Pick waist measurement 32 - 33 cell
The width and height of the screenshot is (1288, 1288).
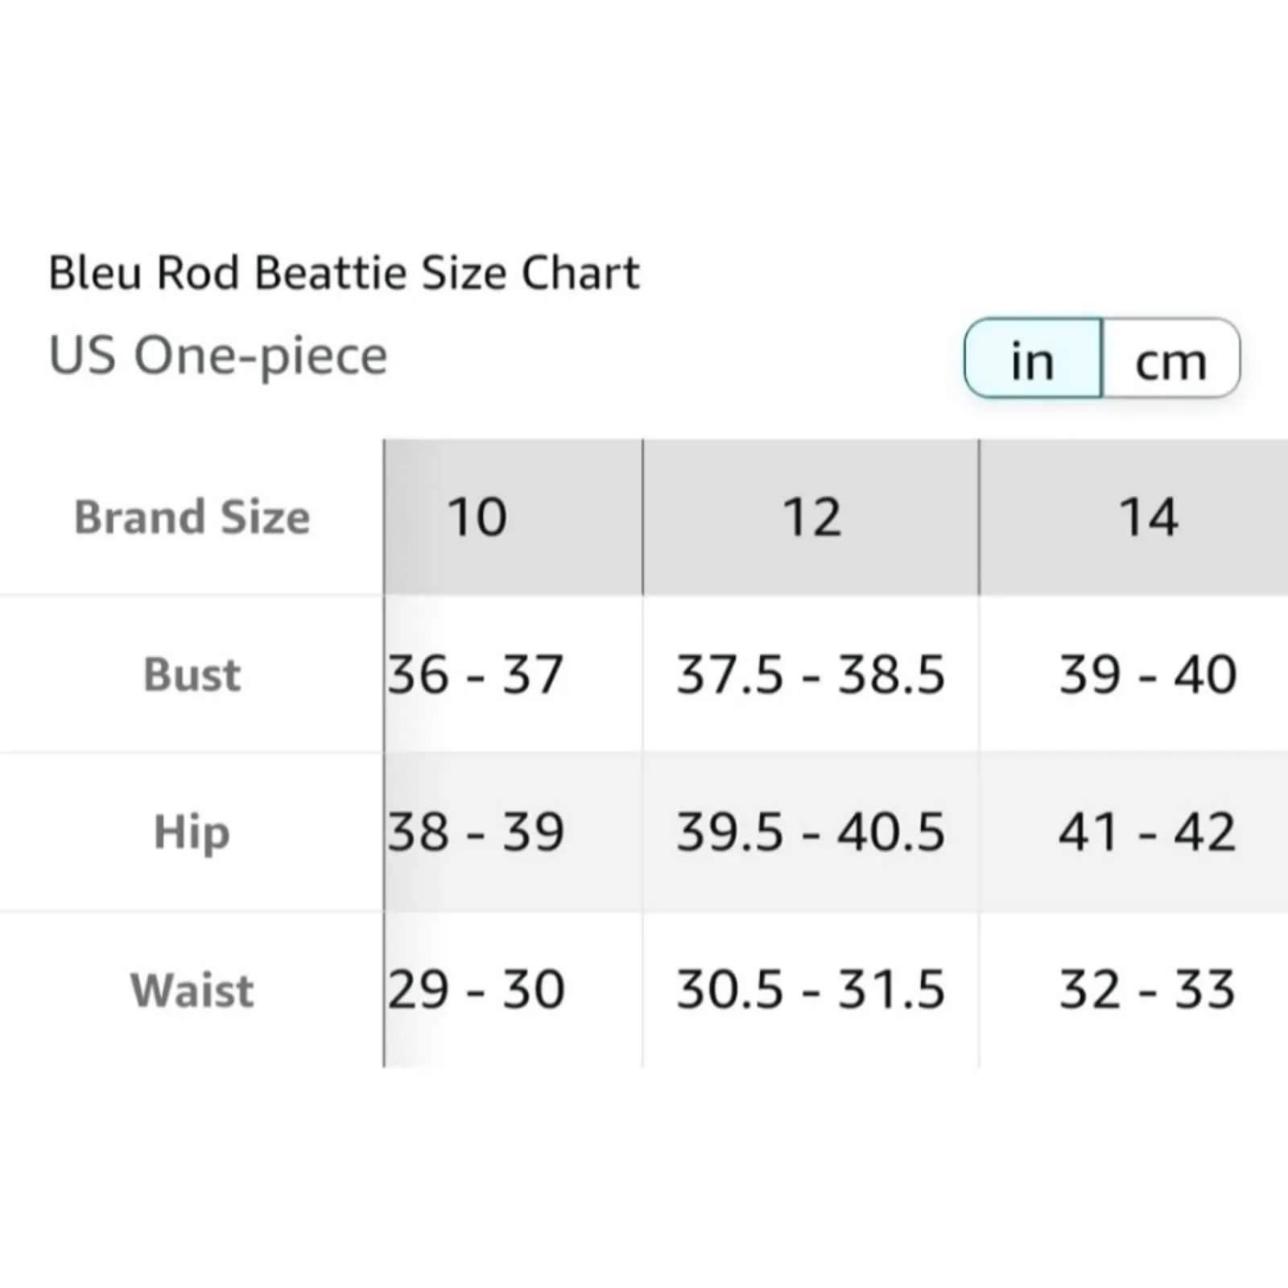[1147, 990]
